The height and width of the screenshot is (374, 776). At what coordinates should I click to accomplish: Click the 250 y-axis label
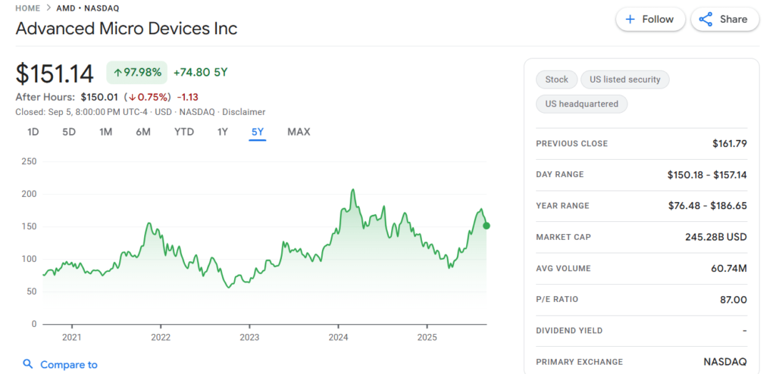30,161
